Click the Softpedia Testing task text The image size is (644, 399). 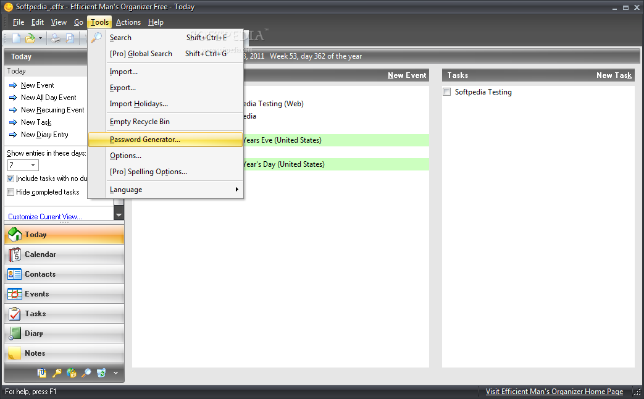tap(483, 92)
